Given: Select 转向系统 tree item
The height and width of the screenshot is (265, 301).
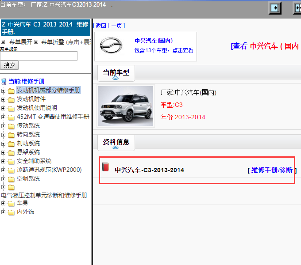Looking at the screenshot, I should click(x=28, y=134).
